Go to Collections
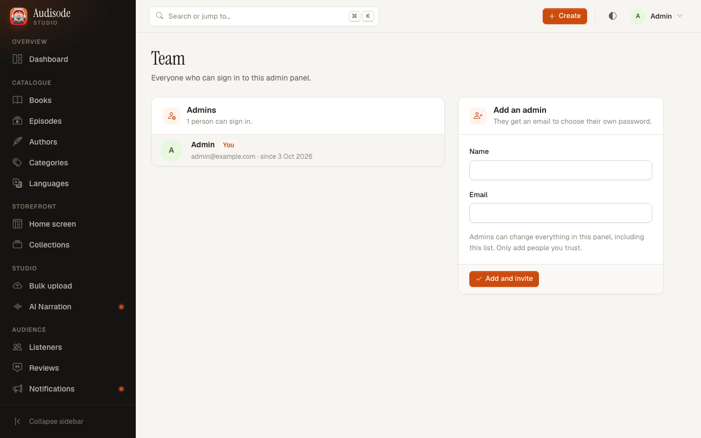 point(68,245)
